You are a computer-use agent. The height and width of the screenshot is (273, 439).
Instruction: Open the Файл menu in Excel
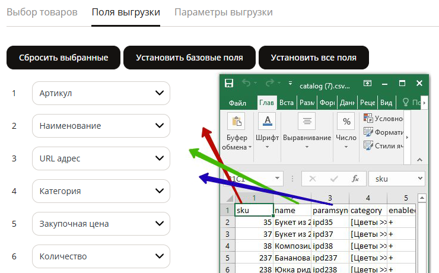237,103
